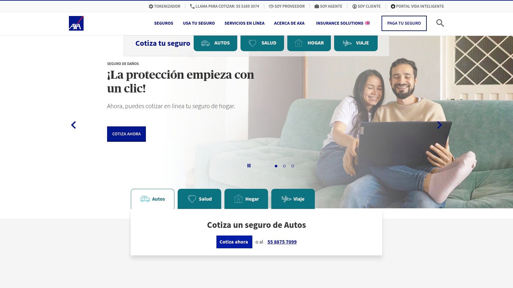
Task: Click the AXA logo
Action: [76, 23]
